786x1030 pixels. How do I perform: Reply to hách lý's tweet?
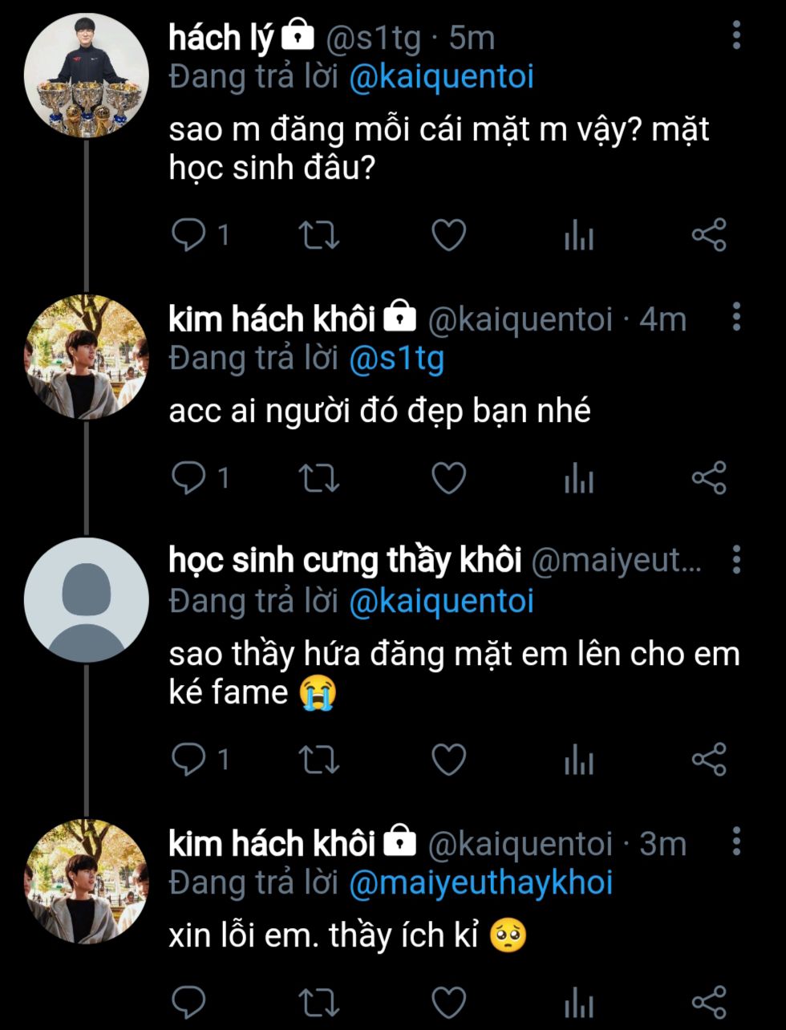[x=189, y=235]
